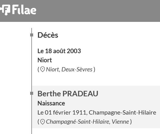Click the map pin icon next to Niort, Deux-Sèvres
Image resolution: width=160 pixels, height=134 pixels.
43,70
